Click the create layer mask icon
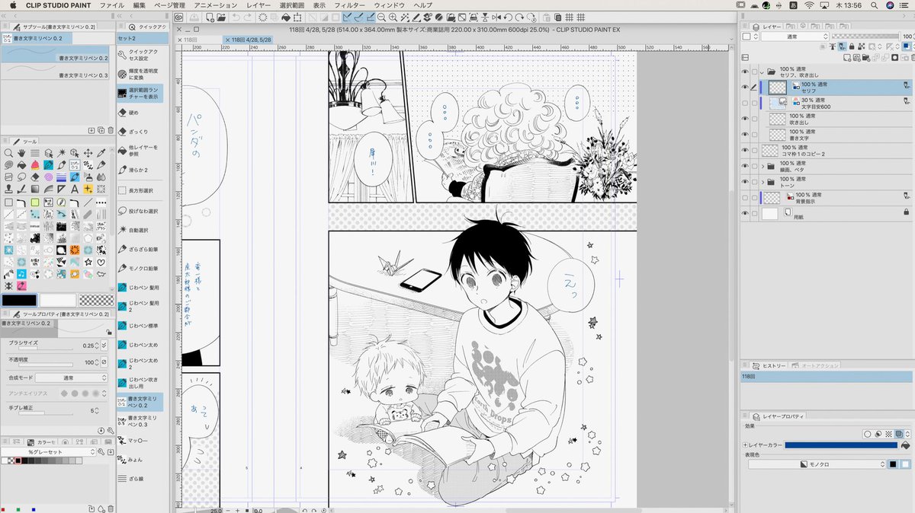 tap(895, 58)
